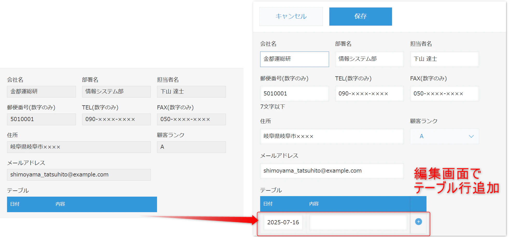Click 住所 input in edit form
The height and width of the screenshot is (237, 512).
[x=332, y=136]
